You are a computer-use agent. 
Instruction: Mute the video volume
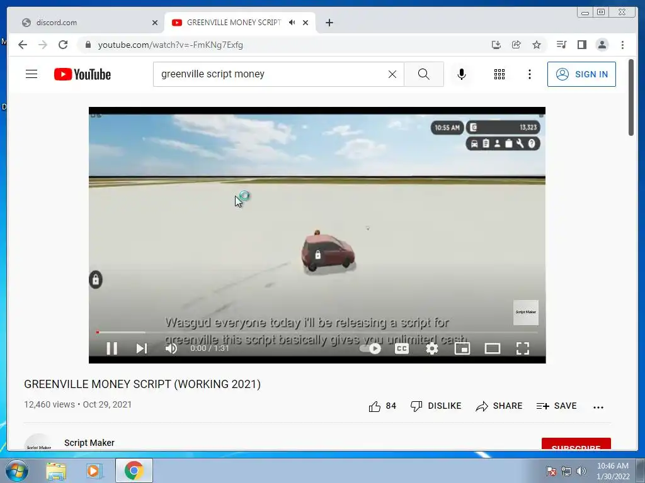coord(171,348)
